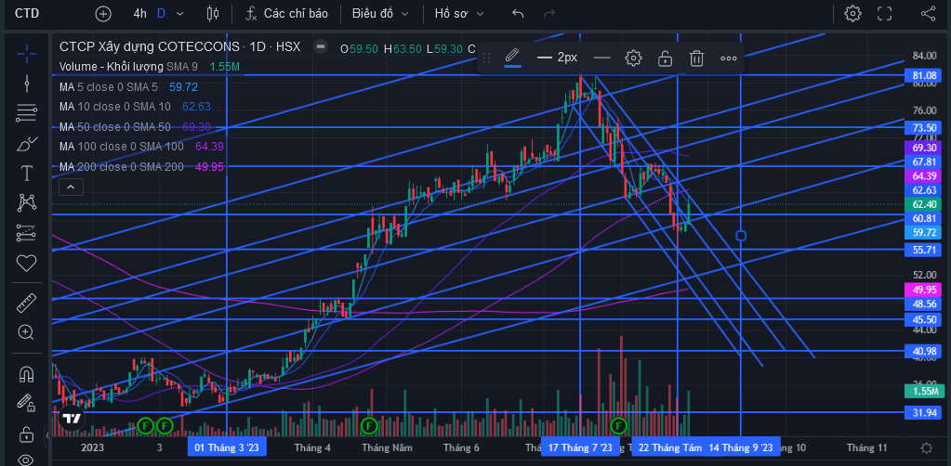
Task: Click the 14 Tháng 9 '23 date label
Action: 741,447
